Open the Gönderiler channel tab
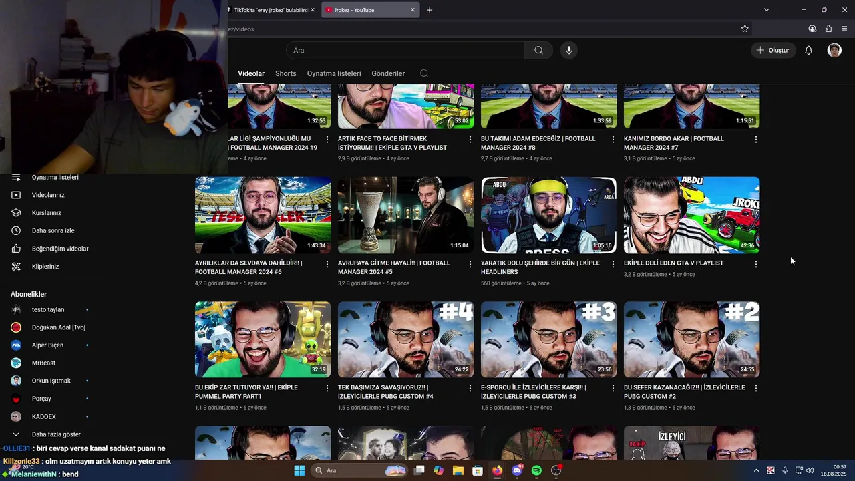Image resolution: width=855 pixels, height=481 pixels. tap(388, 73)
